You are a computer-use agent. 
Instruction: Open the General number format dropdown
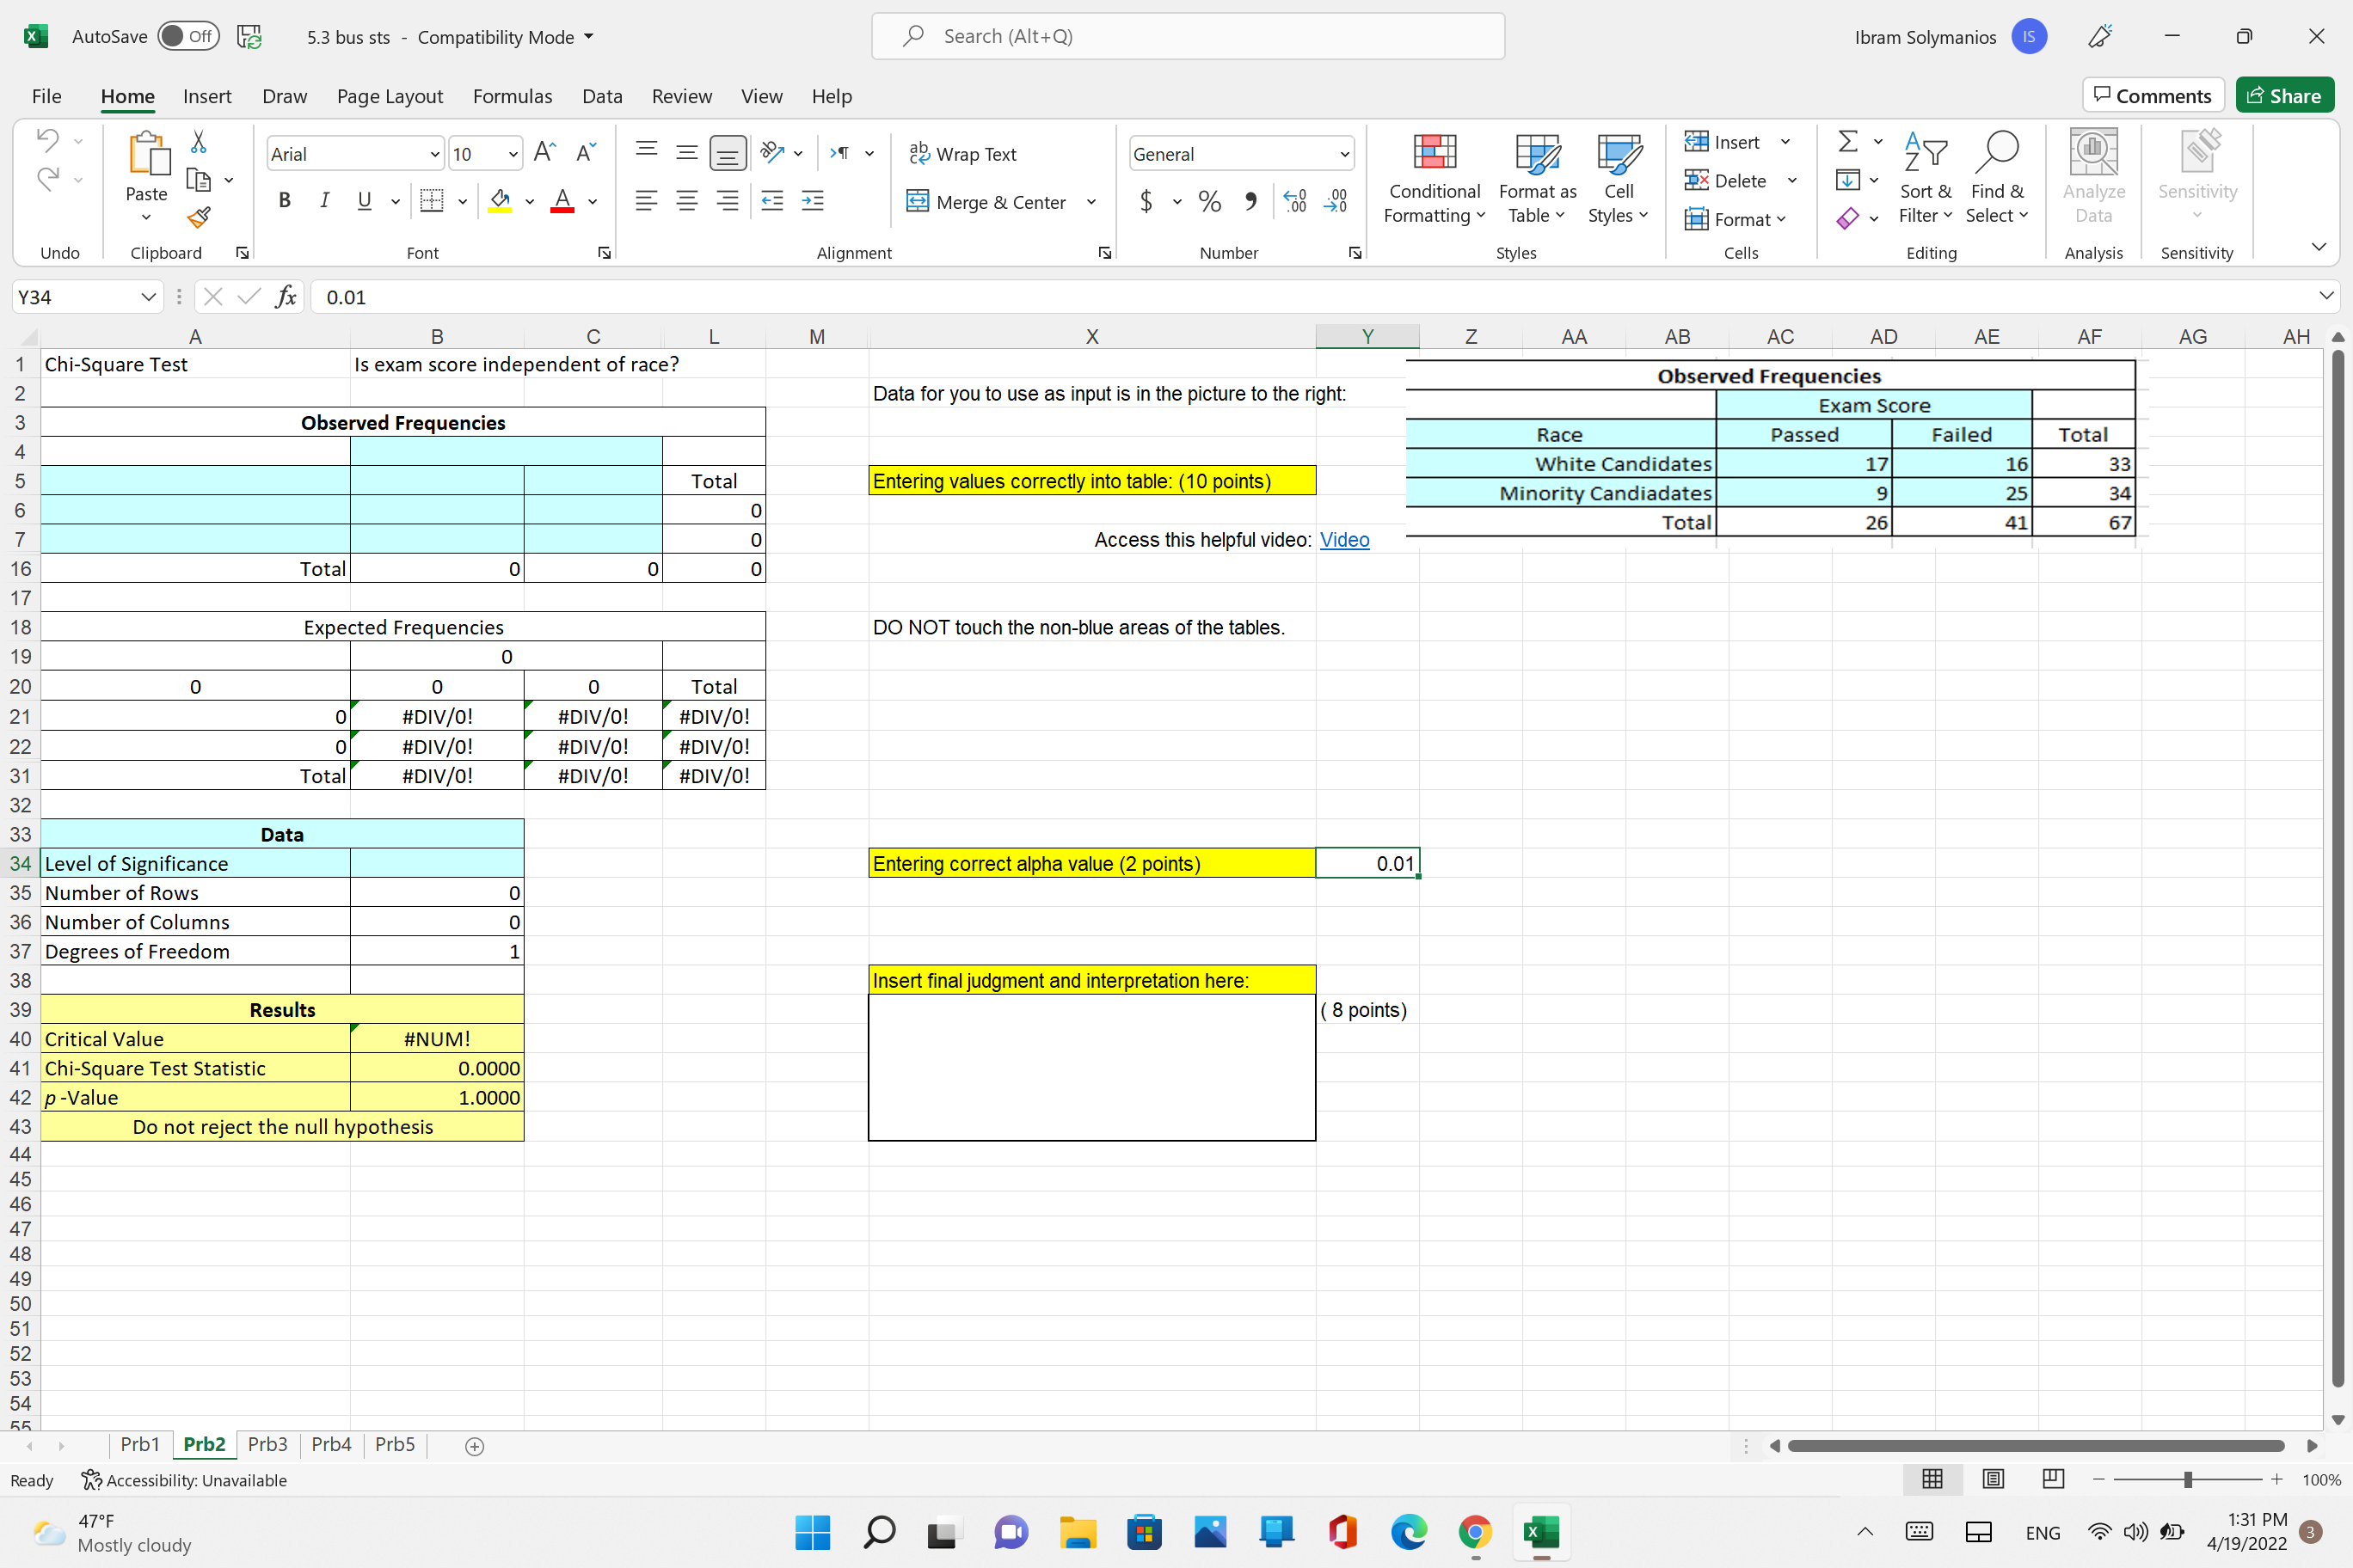[x=1343, y=154]
